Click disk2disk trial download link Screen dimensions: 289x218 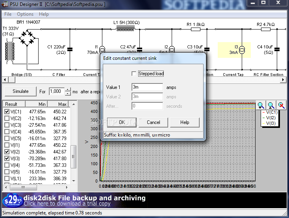point(67,203)
